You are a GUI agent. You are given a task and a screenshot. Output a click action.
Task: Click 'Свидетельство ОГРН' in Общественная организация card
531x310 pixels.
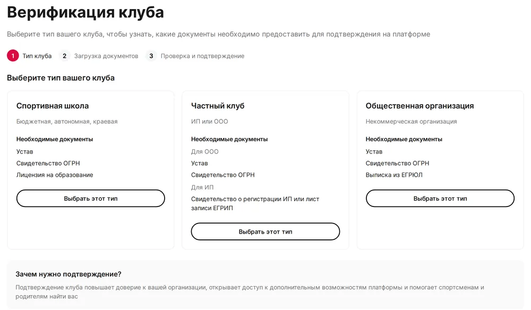(x=397, y=163)
